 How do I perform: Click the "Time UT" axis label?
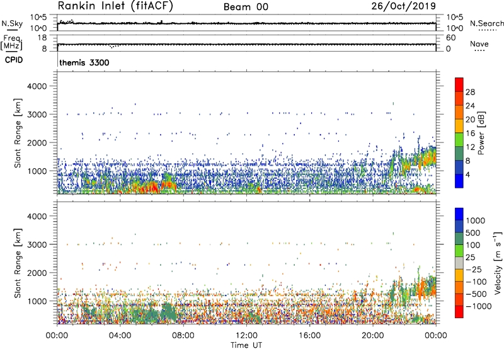[x=246, y=345]
